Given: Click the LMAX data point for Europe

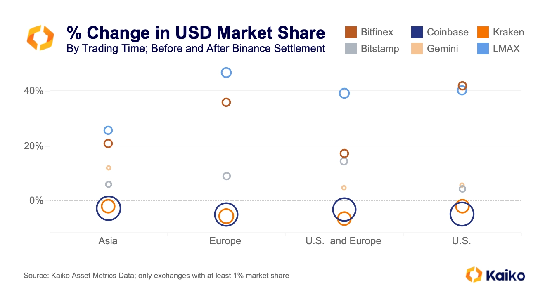Looking at the screenshot, I should pos(226,73).
